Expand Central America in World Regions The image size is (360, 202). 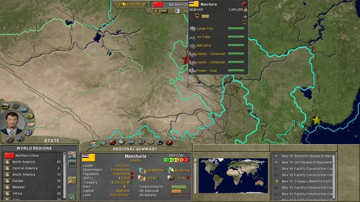click(x=33, y=168)
